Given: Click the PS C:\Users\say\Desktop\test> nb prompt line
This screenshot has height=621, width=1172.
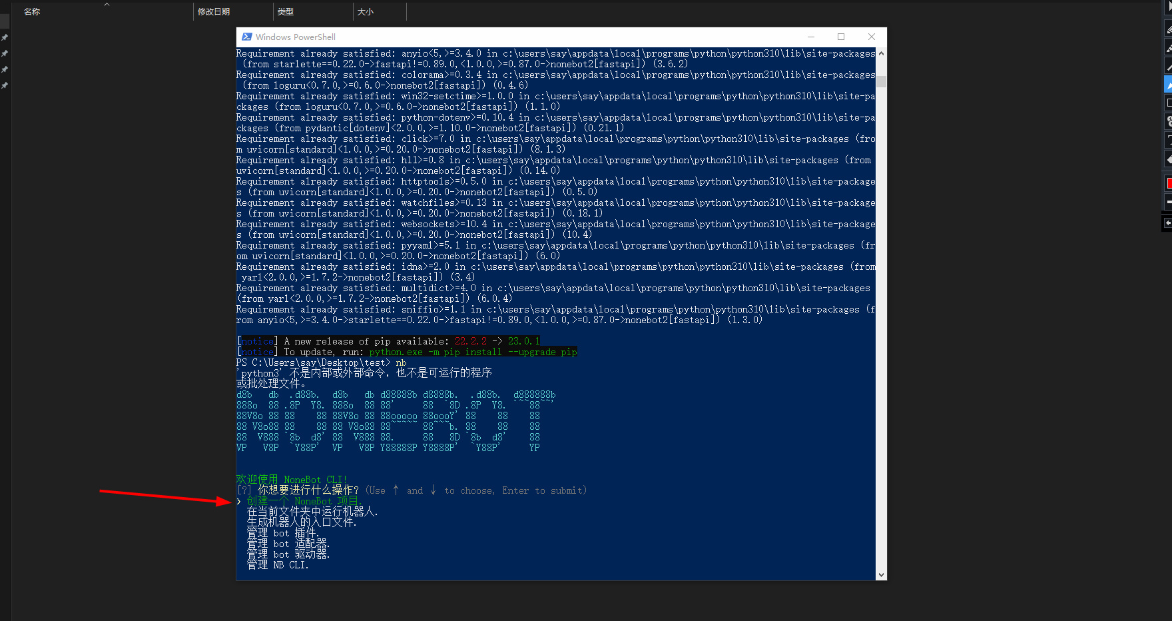Looking at the screenshot, I should [321, 362].
